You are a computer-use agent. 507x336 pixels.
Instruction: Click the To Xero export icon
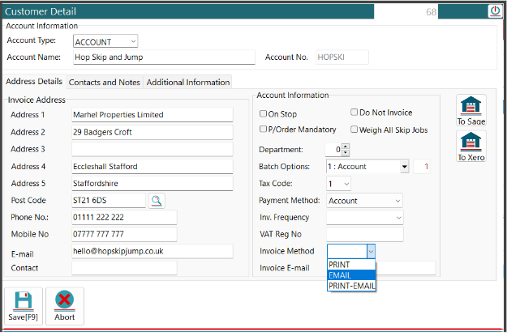pyautogui.click(x=471, y=142)
